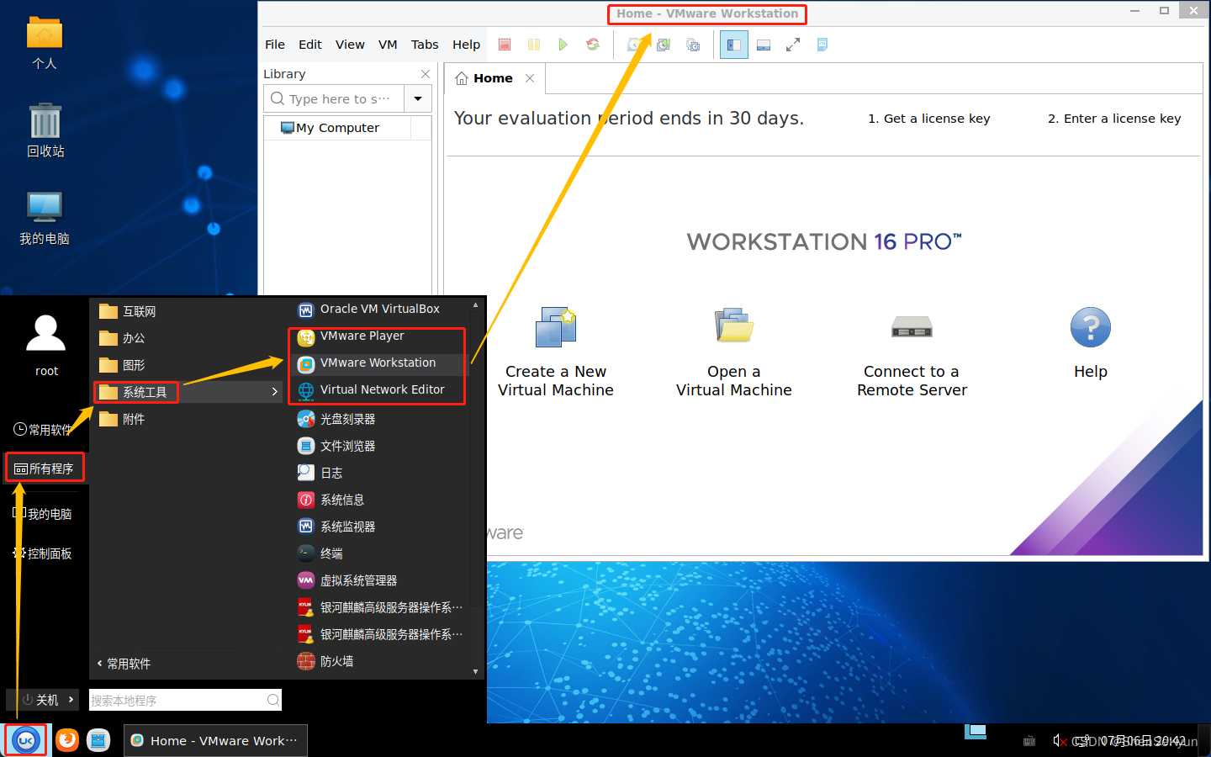The image size is (1211, 757).
Task: Click the root user avatar
Action: click(x=46, y=333)
